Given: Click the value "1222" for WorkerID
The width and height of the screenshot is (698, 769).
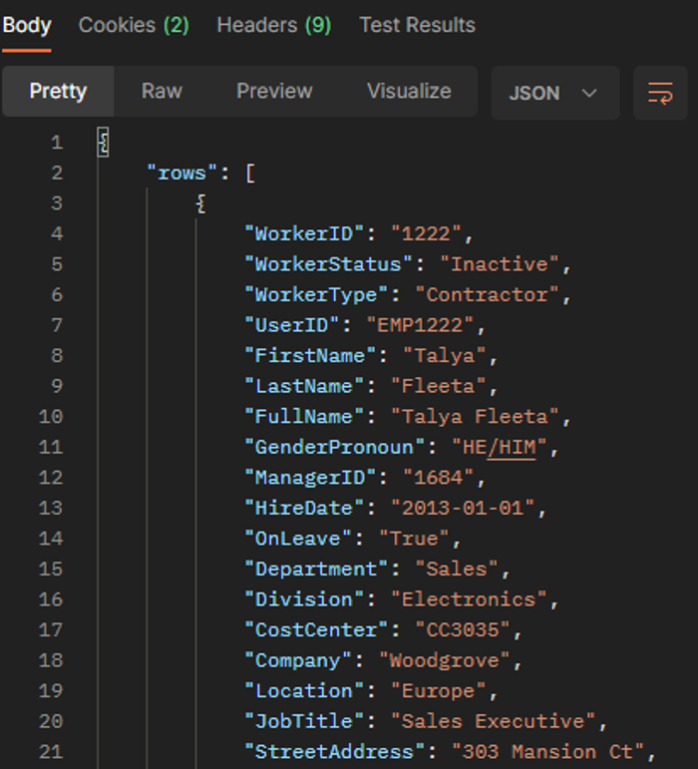Looking at the screenshot, I should (426, 234).
